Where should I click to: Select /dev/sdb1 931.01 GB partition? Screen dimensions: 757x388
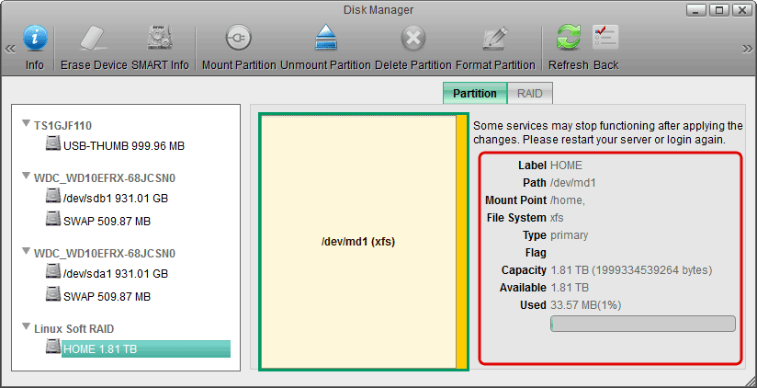115,197
